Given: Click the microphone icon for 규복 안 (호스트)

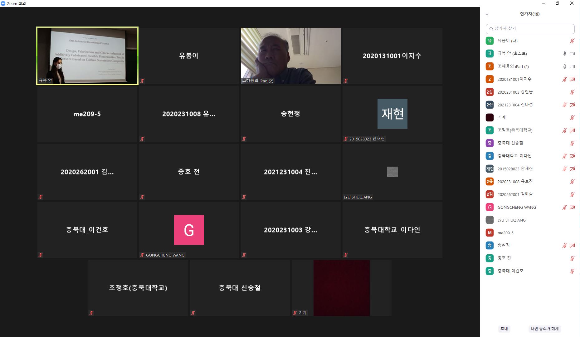Looking at the screenshot, I should (x=564, y=54).
